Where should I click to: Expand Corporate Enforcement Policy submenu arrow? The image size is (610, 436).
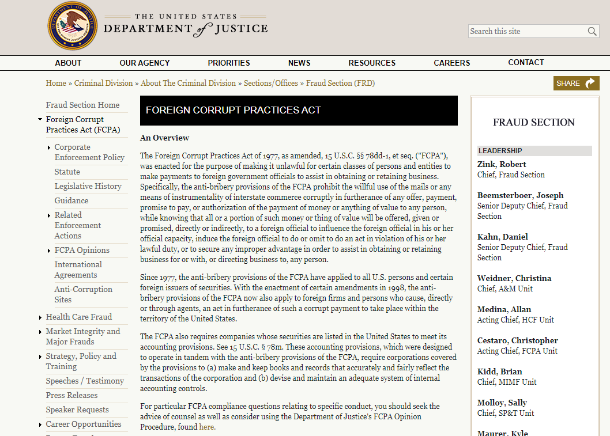(x=48, y=147)
